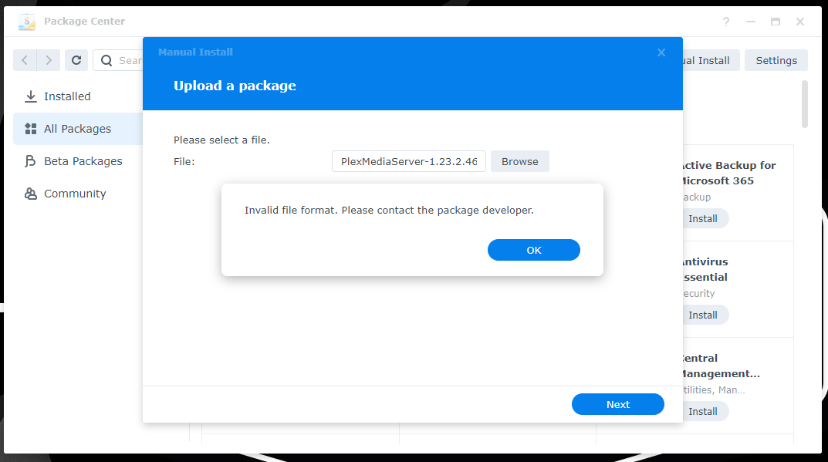Viewport: 828px width, 462px height.
Task: Install the Antivirus Essential package
Action: [x=703, y=315]
